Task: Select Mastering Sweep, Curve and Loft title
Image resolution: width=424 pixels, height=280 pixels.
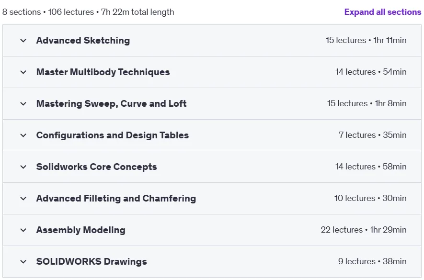Action: click(x=112, y=104)
